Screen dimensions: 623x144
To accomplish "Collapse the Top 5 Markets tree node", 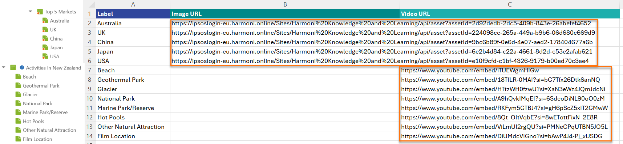I will (x=31, y=12).
